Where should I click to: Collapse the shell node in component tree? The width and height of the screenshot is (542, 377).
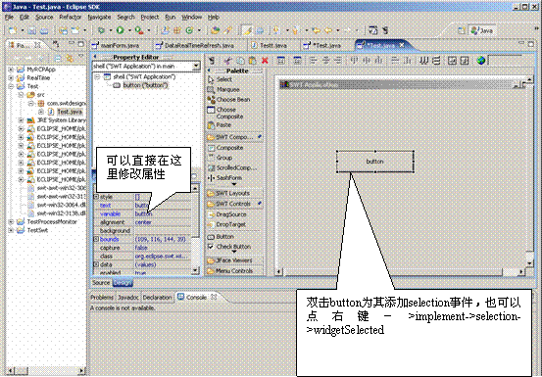pos(98,76)
